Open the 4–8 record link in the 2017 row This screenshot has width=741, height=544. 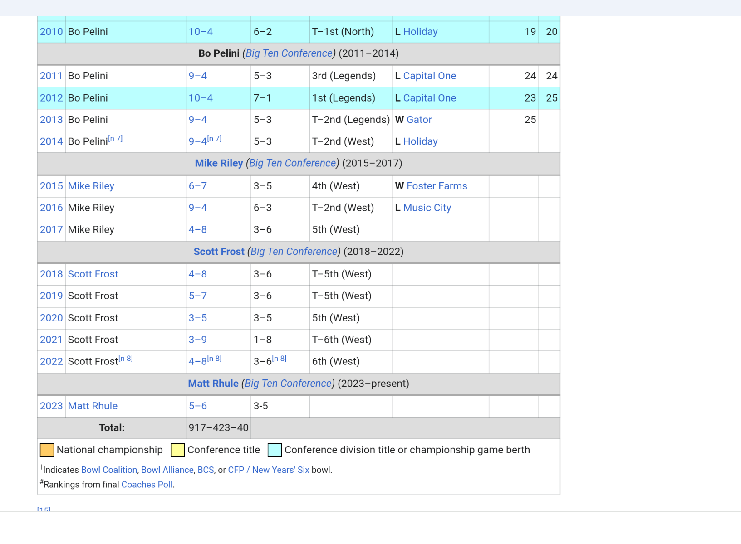pos(198,229)
